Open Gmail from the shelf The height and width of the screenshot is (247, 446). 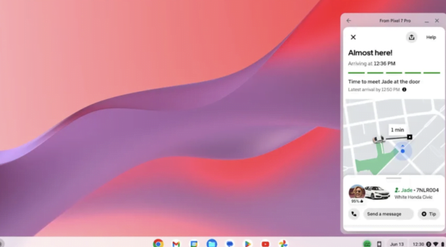pos(176,244)
